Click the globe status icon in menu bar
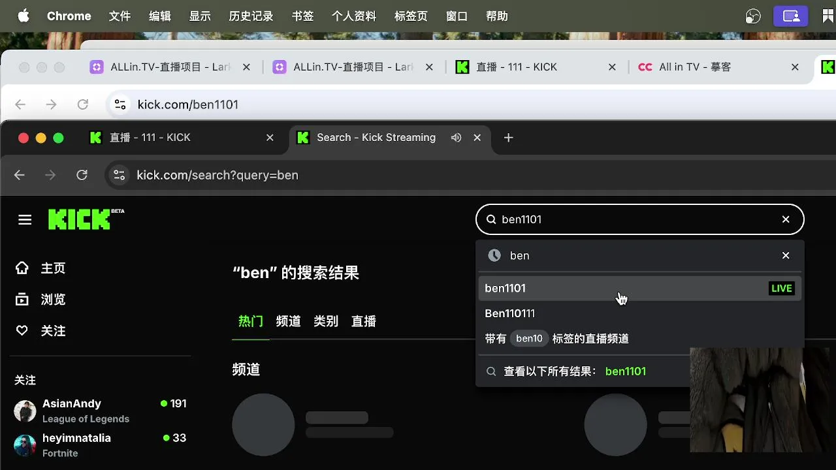The height and width of the screenshot is (470, 836). (753, 16)
